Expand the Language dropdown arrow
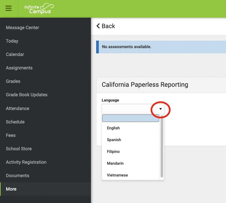The image size is (226, 203). (x=160, y=109)
